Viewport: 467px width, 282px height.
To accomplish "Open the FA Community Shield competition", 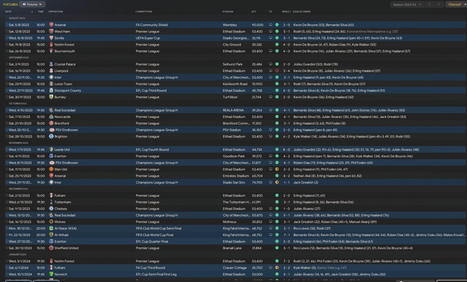I will pyautogui.click(x=152, y=25).
